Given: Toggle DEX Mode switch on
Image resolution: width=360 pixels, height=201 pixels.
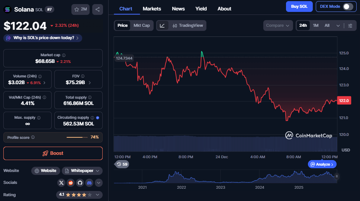Looking at the screenshot, I should pos(348,6).
